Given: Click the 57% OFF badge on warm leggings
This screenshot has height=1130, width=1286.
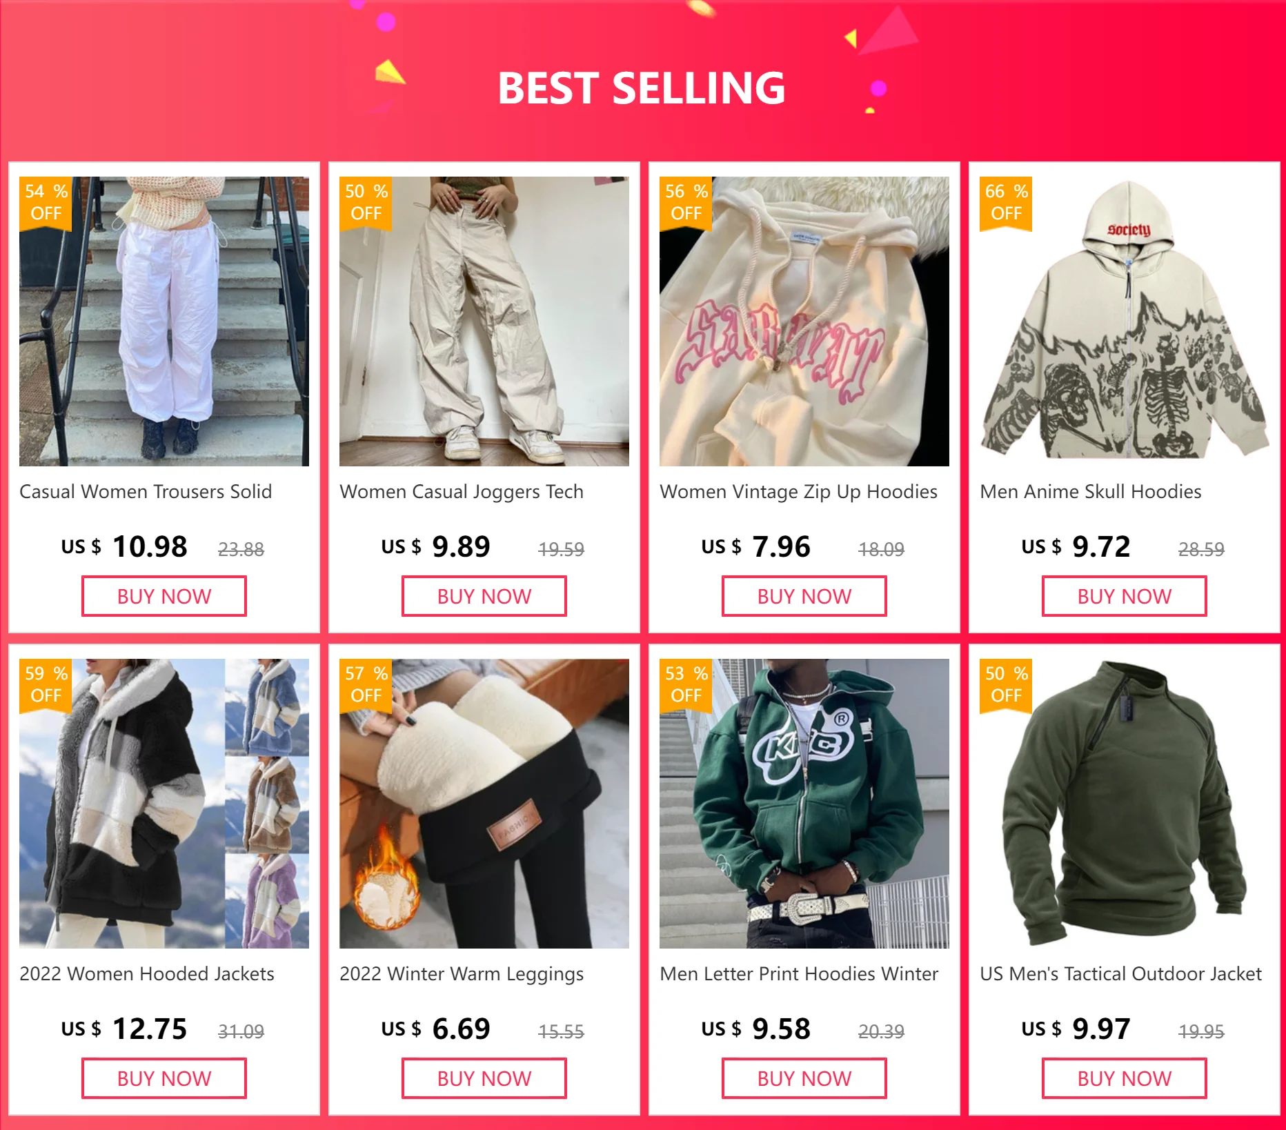Looking at the screenshot, I should [x=366, y=685].
